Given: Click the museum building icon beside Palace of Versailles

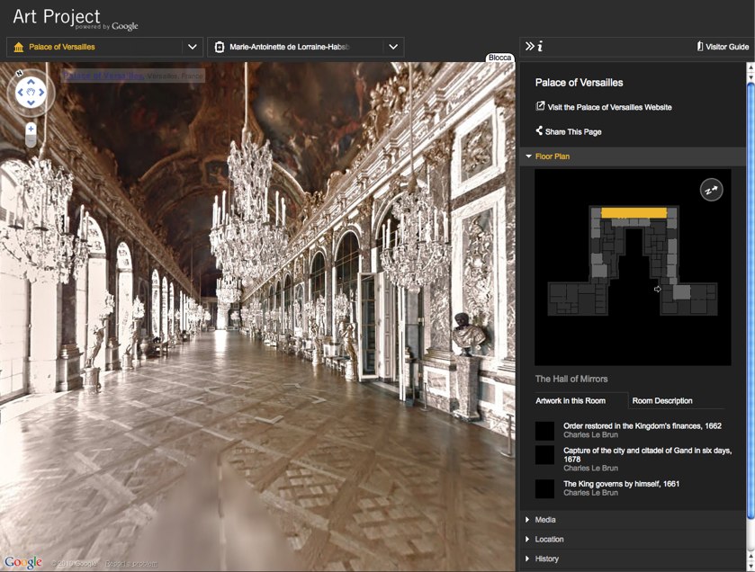Looking at the screenshot, I should [x=19, y=47].
